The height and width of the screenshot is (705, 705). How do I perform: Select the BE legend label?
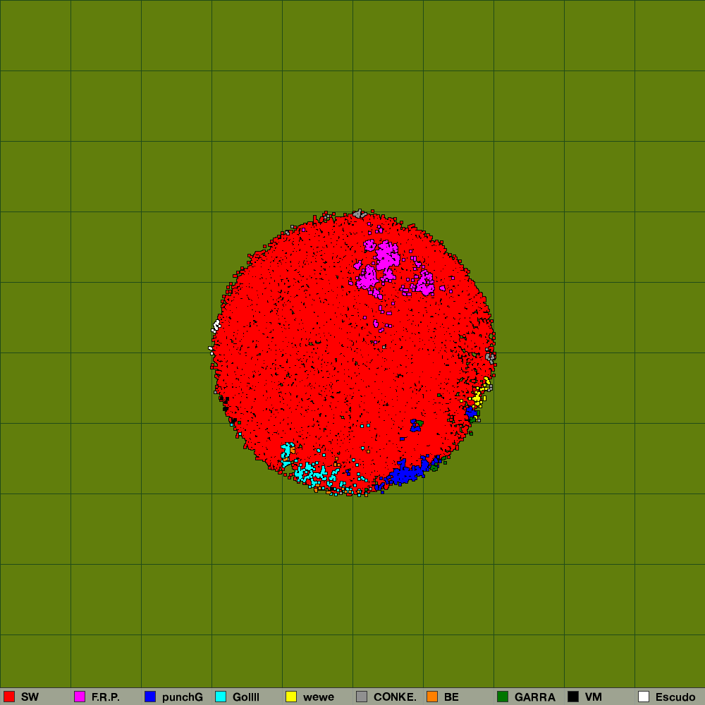(451, 697)
